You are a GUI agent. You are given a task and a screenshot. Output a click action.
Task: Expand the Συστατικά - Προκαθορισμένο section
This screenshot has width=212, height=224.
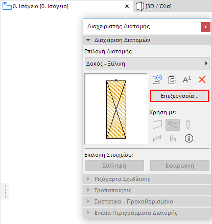coord(147,201)
